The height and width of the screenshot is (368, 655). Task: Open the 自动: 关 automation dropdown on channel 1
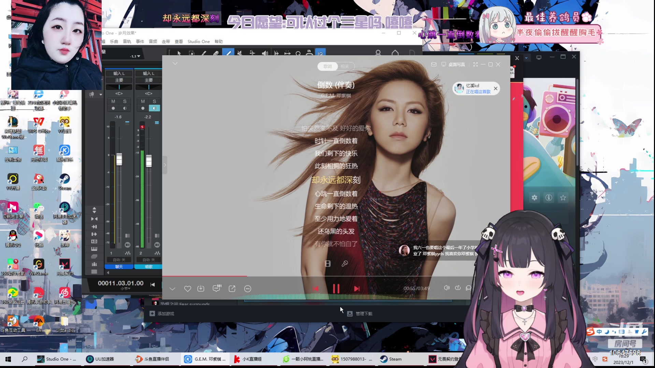119,260
